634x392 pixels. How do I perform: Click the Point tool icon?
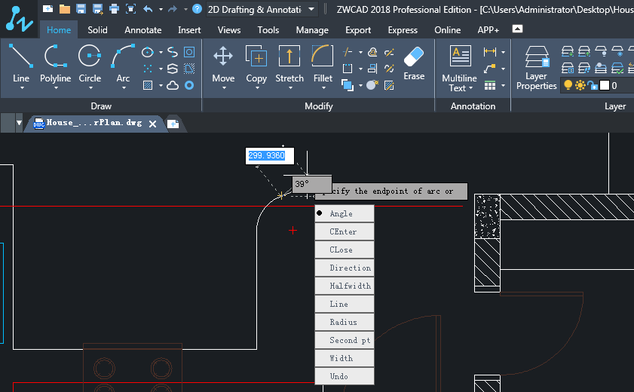(148, 69)
